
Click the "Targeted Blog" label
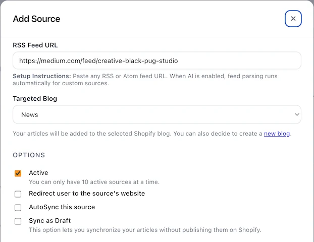pyautogui.click(x=35, y=99)
